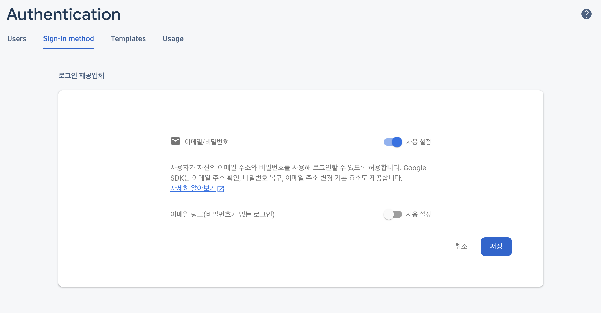Open the Templates tab

tap(128, 38)
